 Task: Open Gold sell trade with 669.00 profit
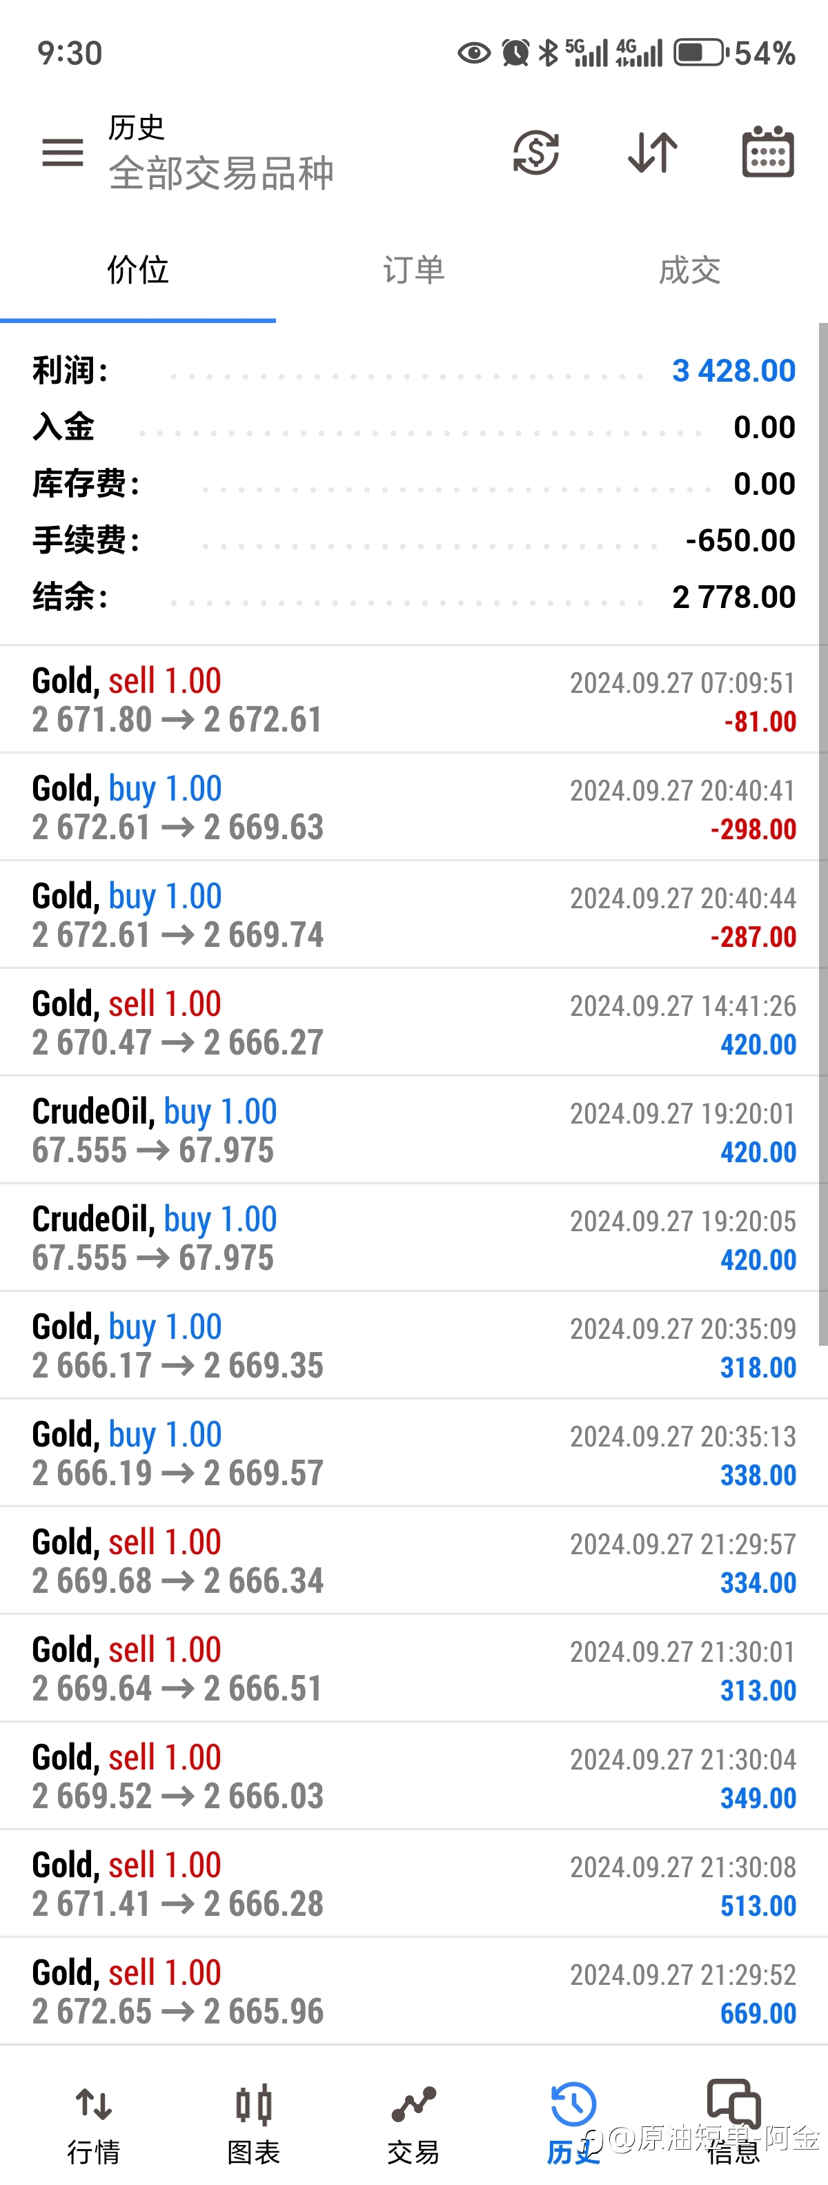click(414, 1992)
